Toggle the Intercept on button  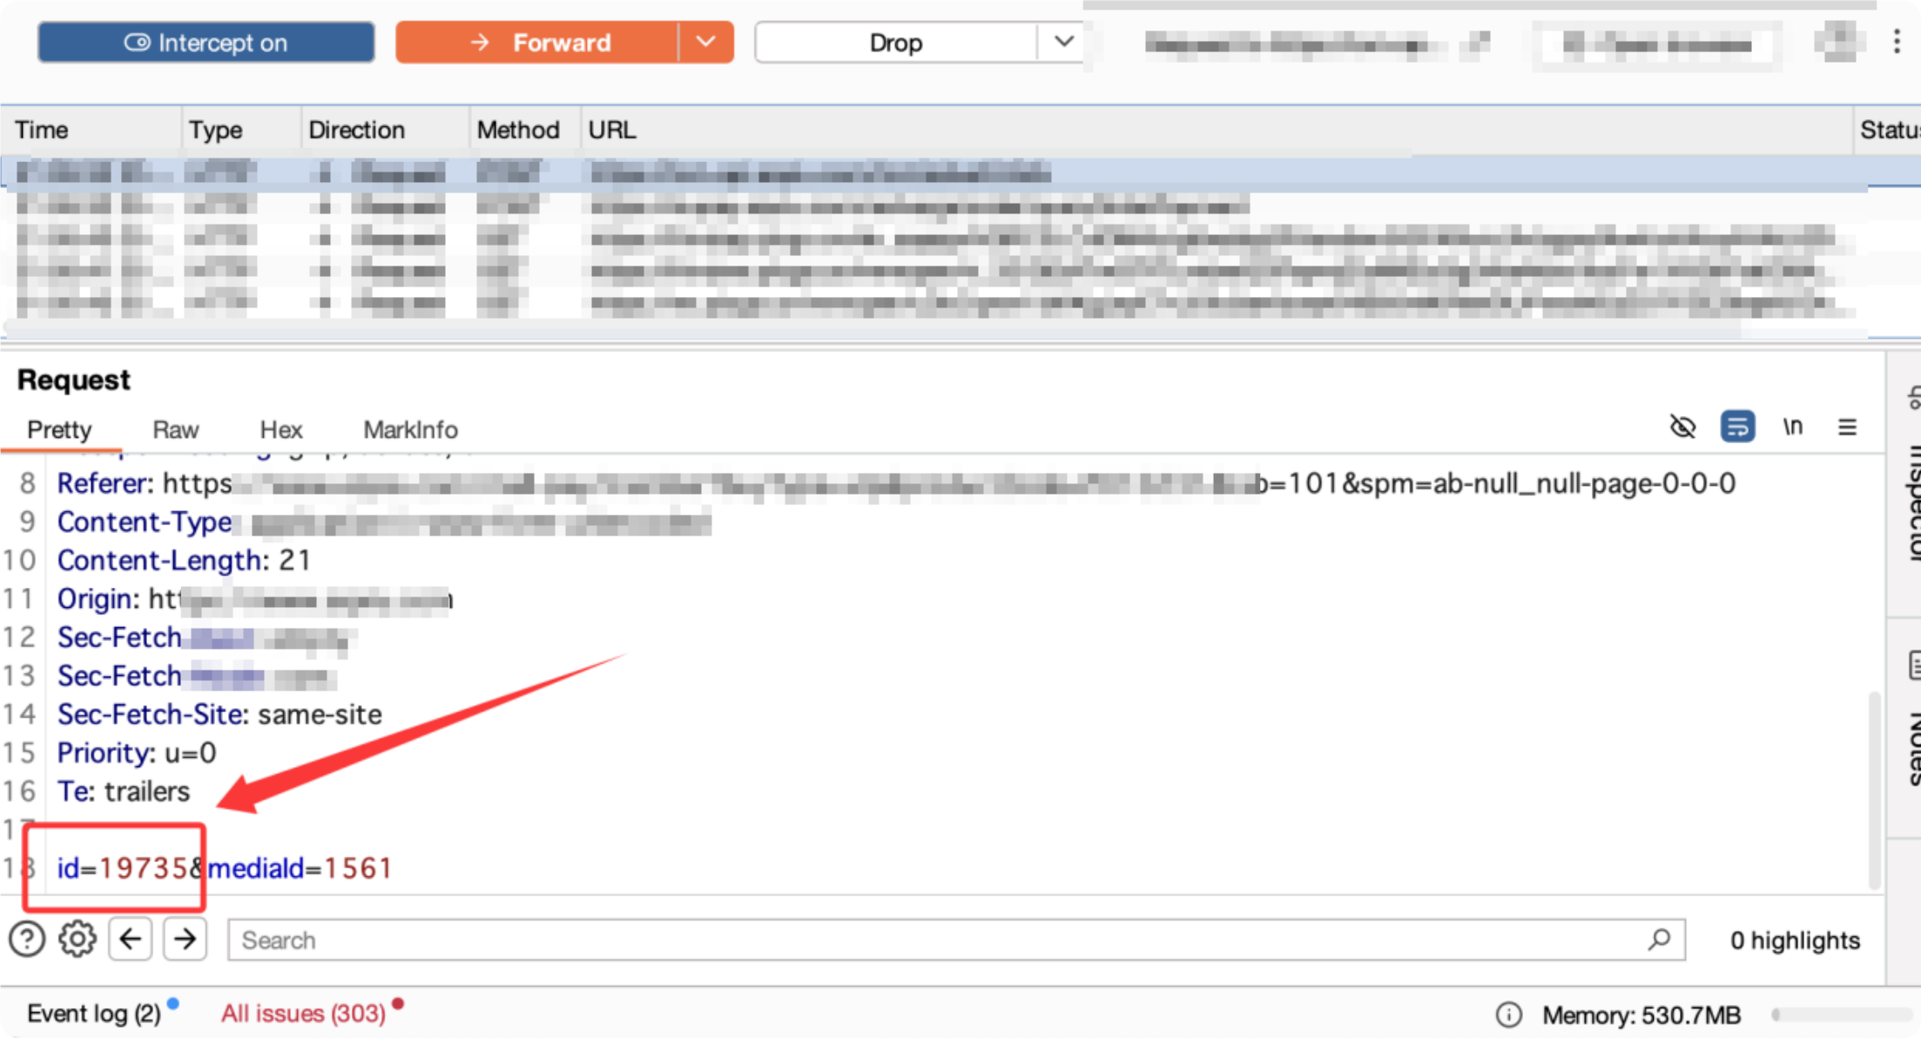pos(206,43)
